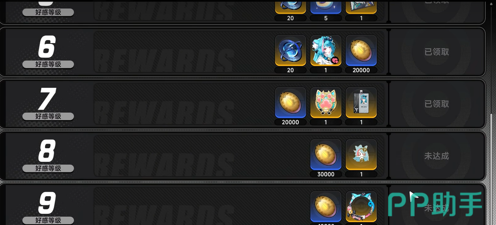Click the PP助手 watermark logo

tap(435, 204)
